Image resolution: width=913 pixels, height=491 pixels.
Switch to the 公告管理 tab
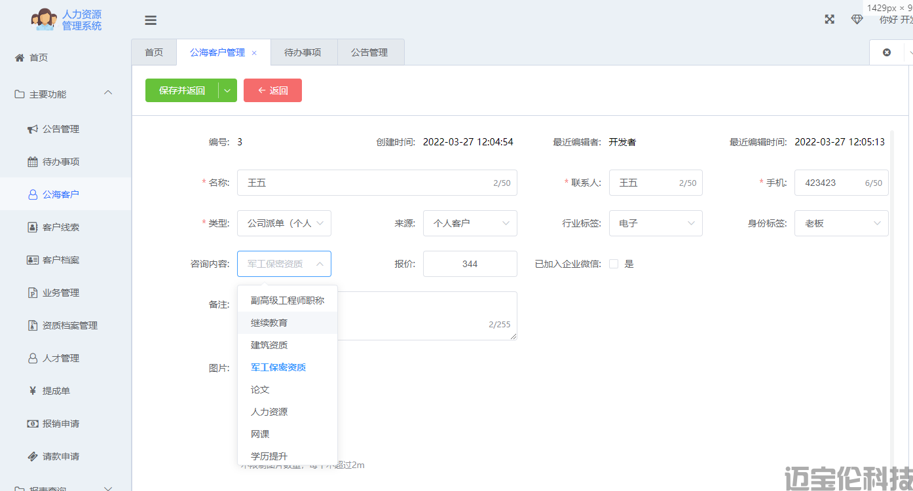tap(369, 52)
